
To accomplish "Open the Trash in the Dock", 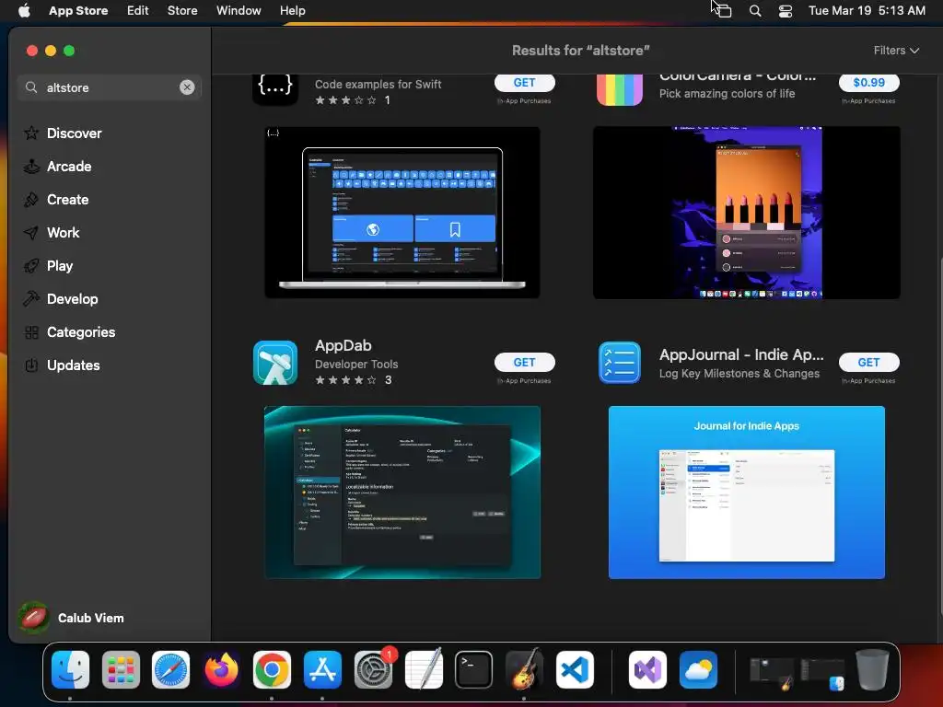I will click(873, 669).
